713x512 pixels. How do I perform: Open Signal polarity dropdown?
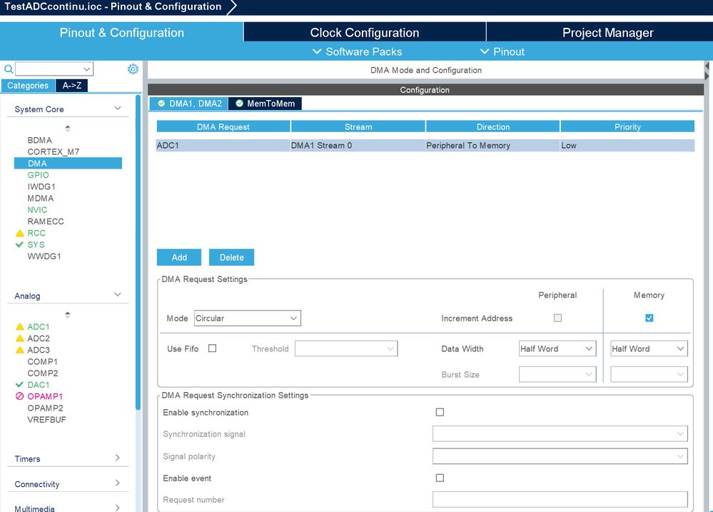560,456
